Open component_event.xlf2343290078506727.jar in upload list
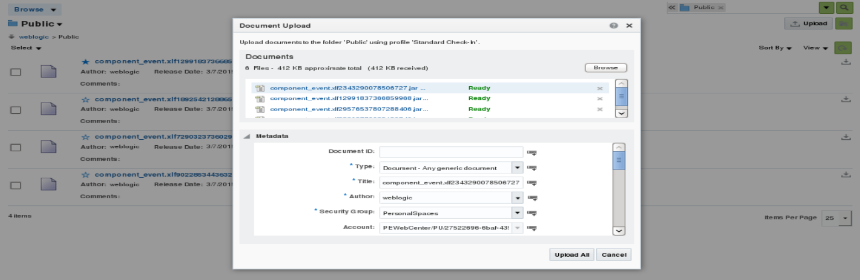 [348, 88]
